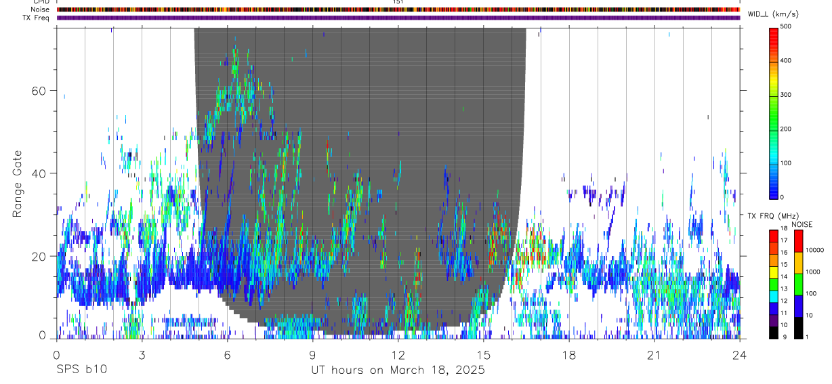Select the 'SPS b10' radar beam label
Viewport: 832px width, 384px height.
pos(81,370)
